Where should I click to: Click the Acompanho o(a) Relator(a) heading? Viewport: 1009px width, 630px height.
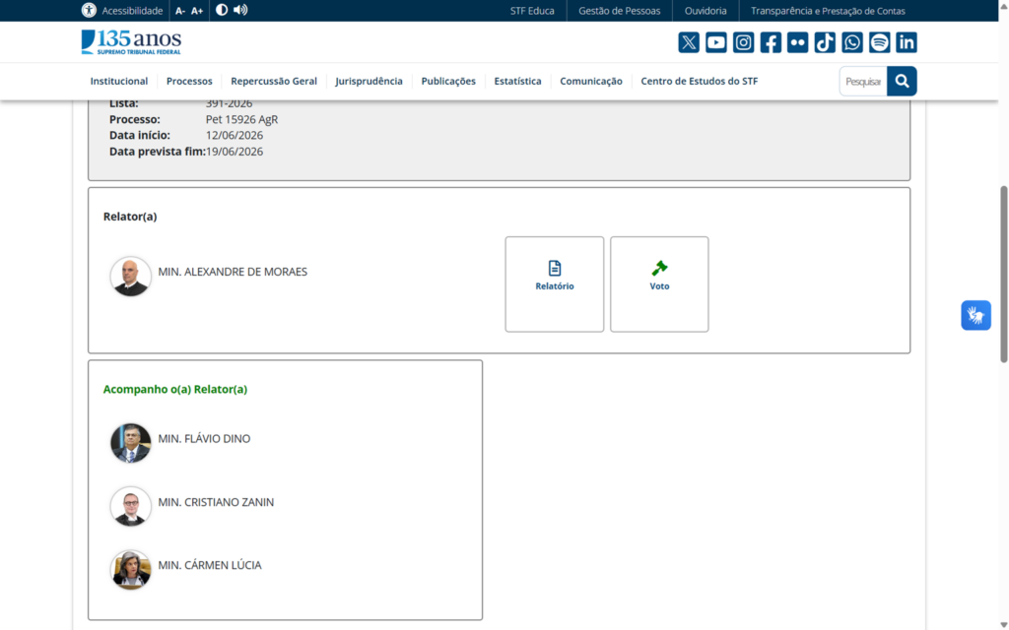175,389
